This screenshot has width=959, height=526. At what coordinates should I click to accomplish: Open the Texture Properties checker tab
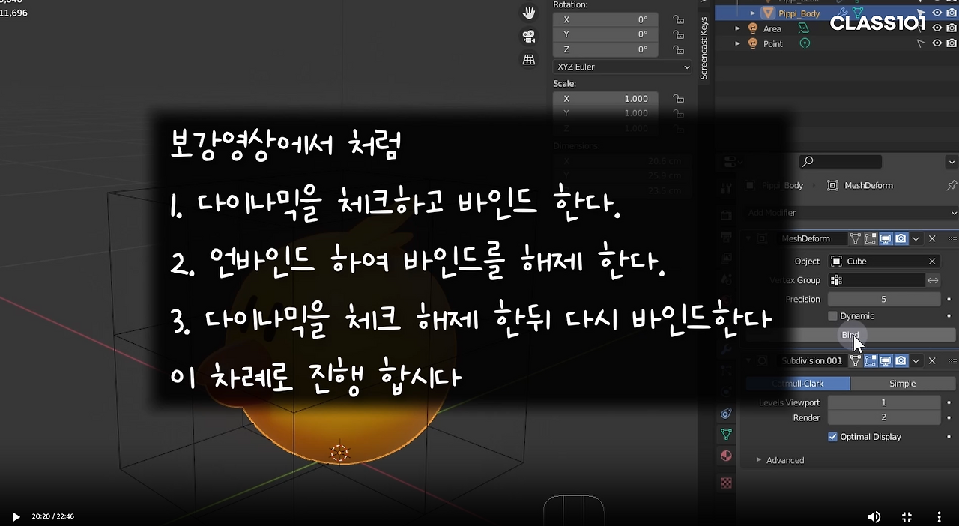pos(725,483)
